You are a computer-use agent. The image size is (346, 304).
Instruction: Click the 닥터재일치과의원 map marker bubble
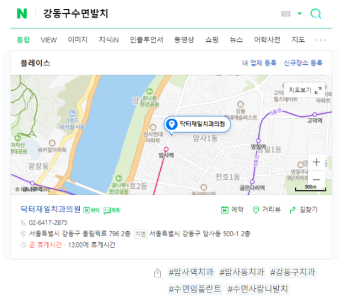point(197,124)
